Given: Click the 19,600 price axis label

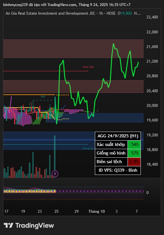Looking at the screenshot, I should point(152,120).
